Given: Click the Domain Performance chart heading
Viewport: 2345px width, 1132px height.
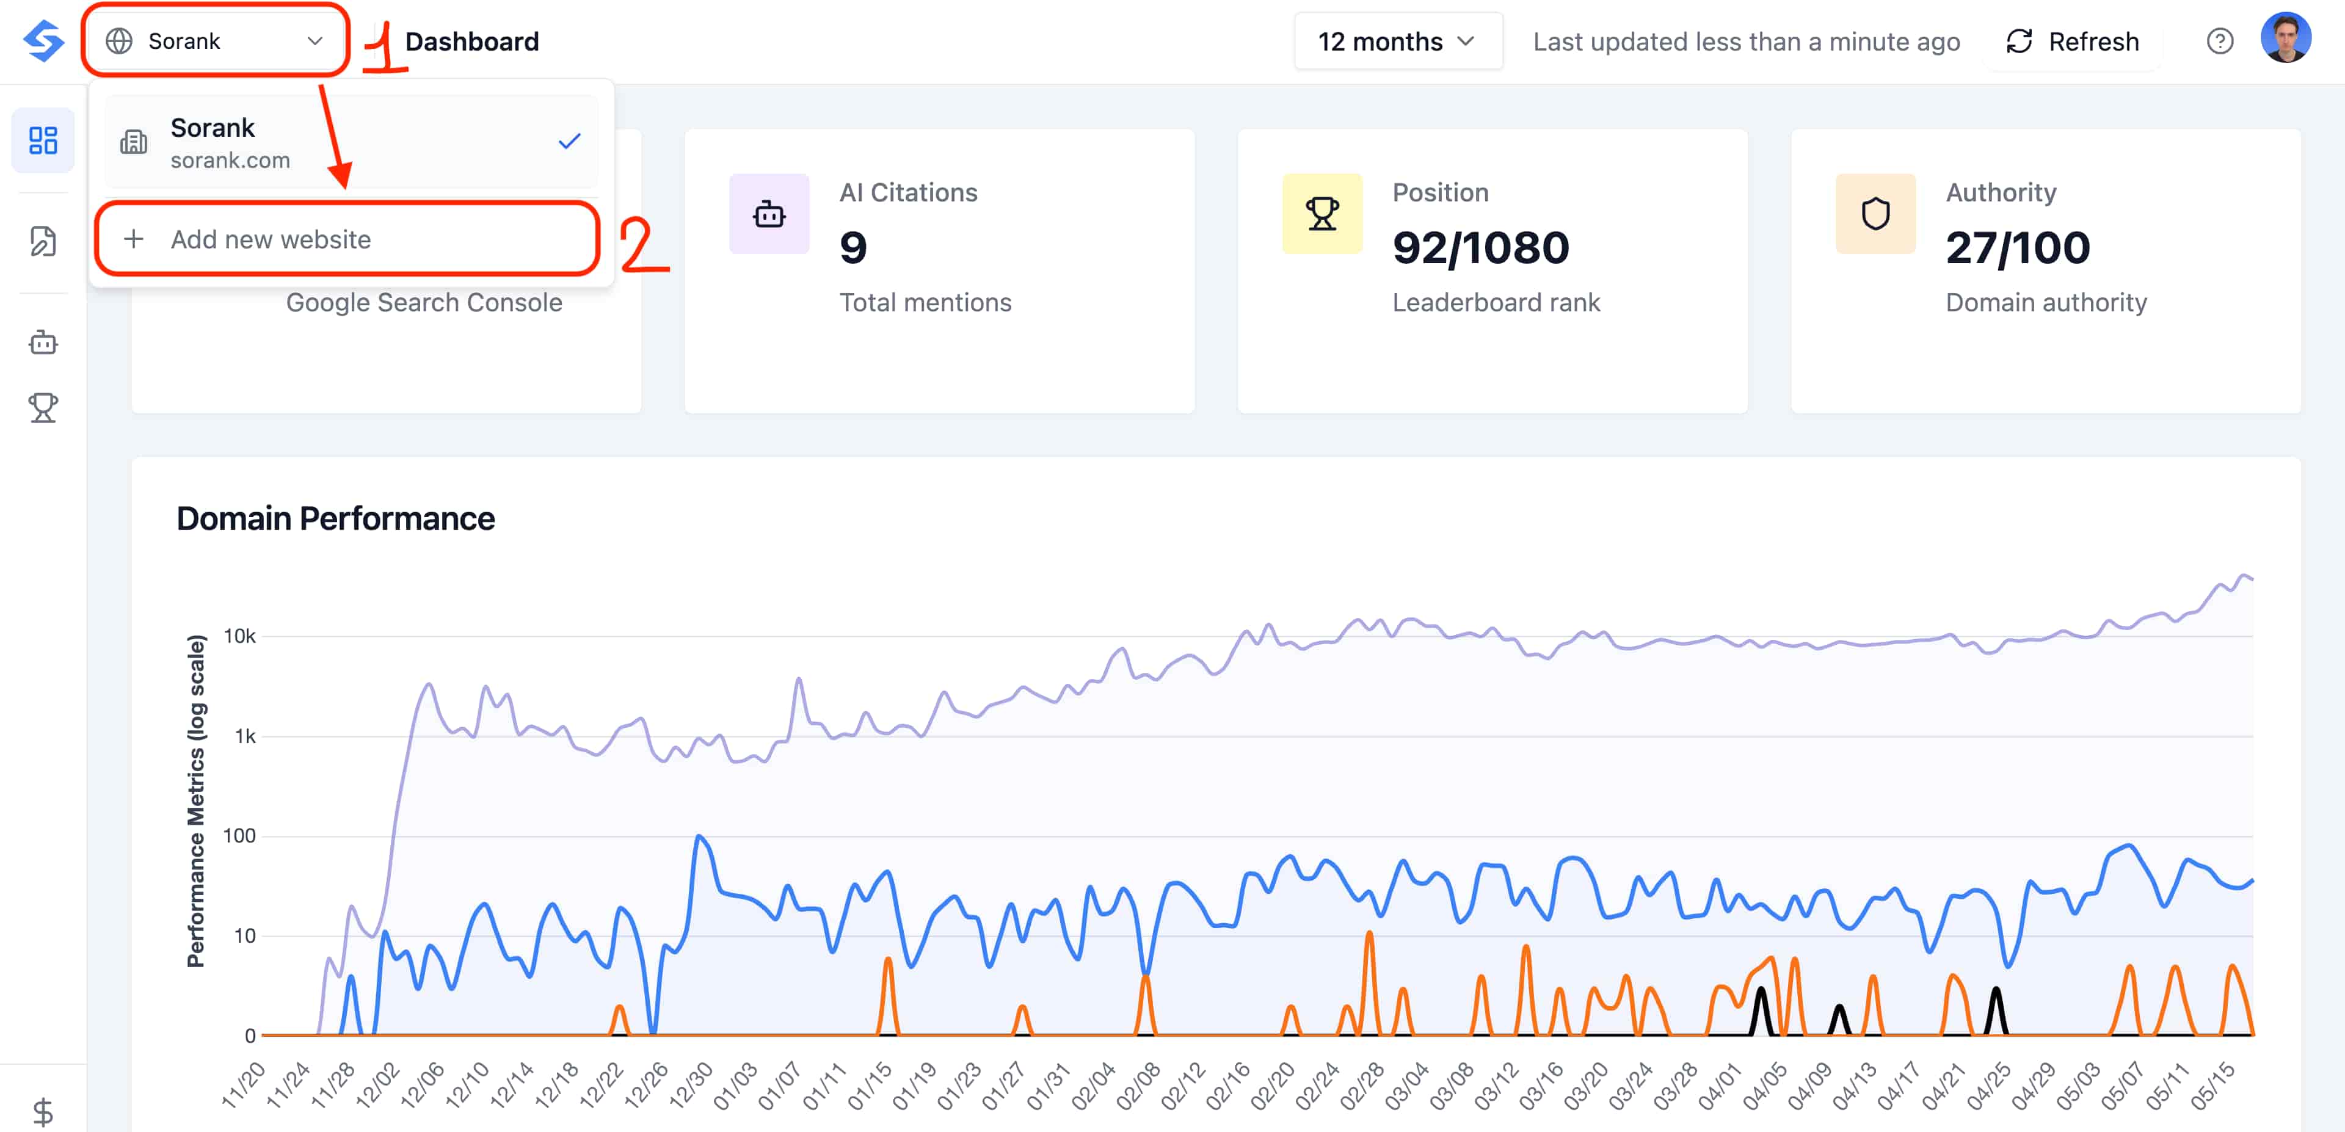Looking at the screenshot, I should [335, 518].
